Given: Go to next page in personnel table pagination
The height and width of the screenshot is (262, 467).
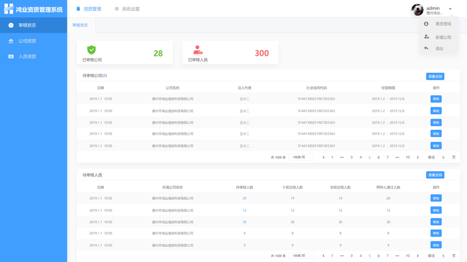Looking at the screenshot, I should (418, 256).
